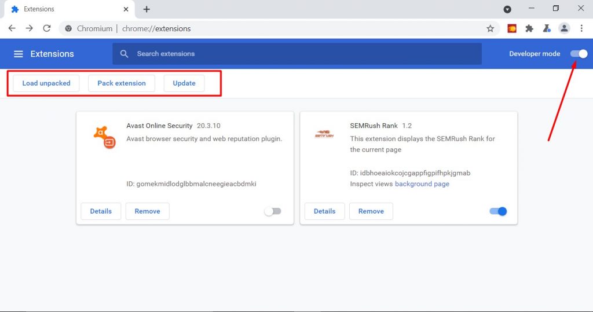
Task: Open Details for SEMRush Rank
Action: coord(324,211)
